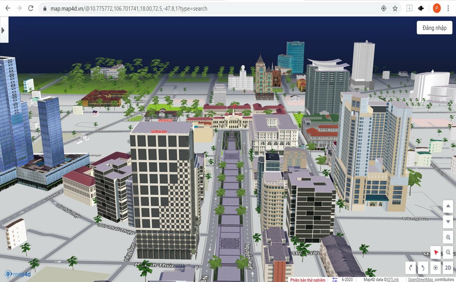
Task: Switch the map to 2D mode
Action: click(448, 268)
